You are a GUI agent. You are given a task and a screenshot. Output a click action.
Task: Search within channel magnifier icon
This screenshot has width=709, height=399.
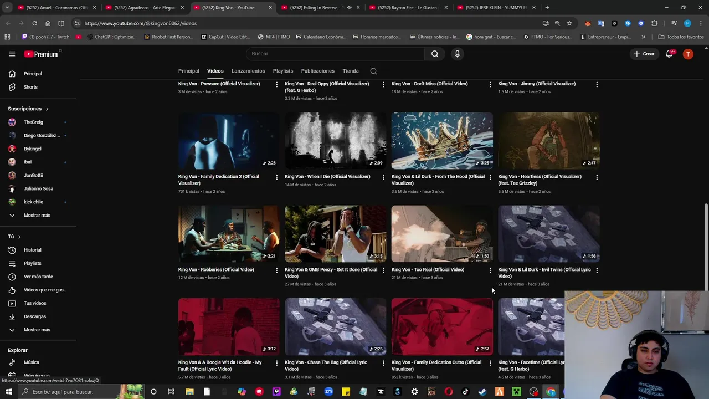[x=373, y=71]
